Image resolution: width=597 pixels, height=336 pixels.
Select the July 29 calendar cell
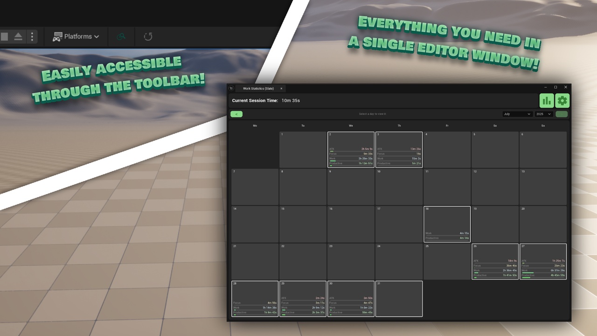[x=303, y=299]
